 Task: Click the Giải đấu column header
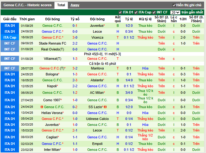(10, 19)
